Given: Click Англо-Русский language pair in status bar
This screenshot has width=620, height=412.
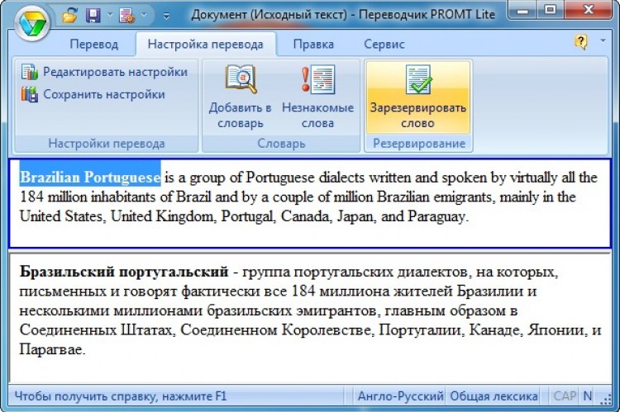Looking at the screenshot, I should [x=400, y=396].
